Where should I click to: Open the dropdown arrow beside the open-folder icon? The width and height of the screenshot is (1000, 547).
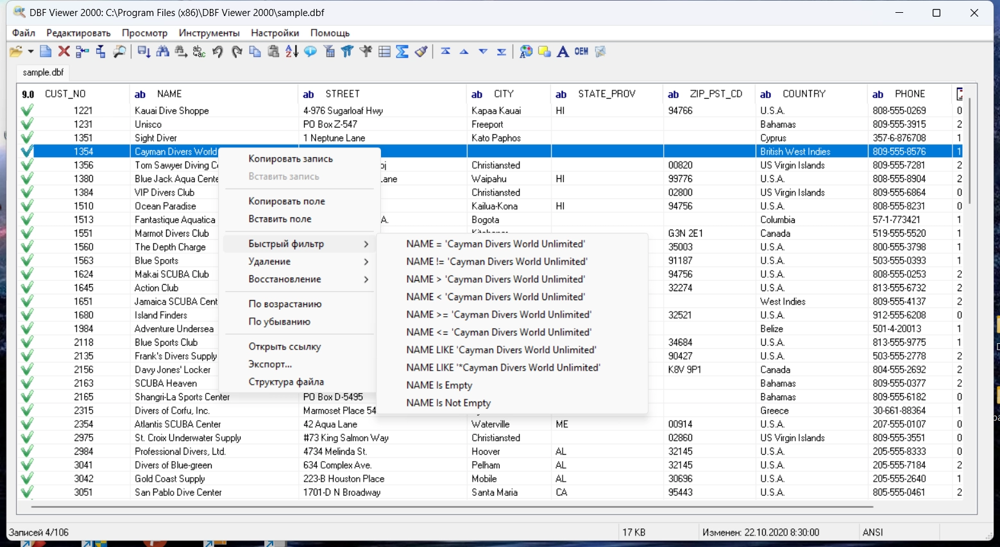[x=30, y=52]
